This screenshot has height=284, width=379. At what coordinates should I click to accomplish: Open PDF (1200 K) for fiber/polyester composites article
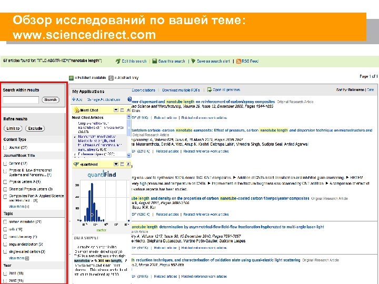(141, 214)
